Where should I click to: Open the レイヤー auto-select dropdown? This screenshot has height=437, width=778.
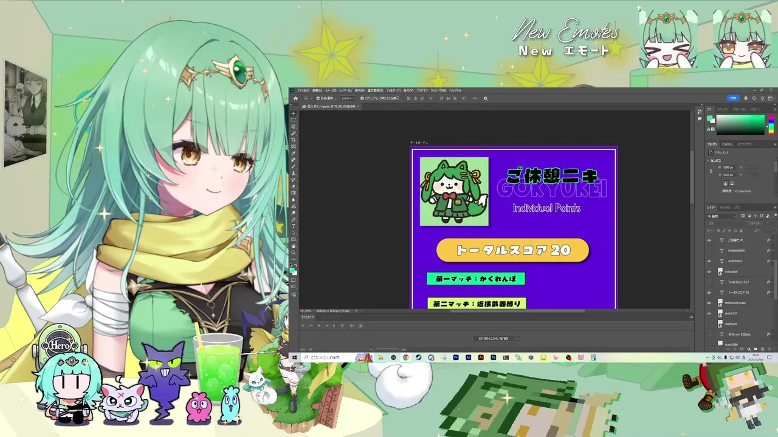348,98
